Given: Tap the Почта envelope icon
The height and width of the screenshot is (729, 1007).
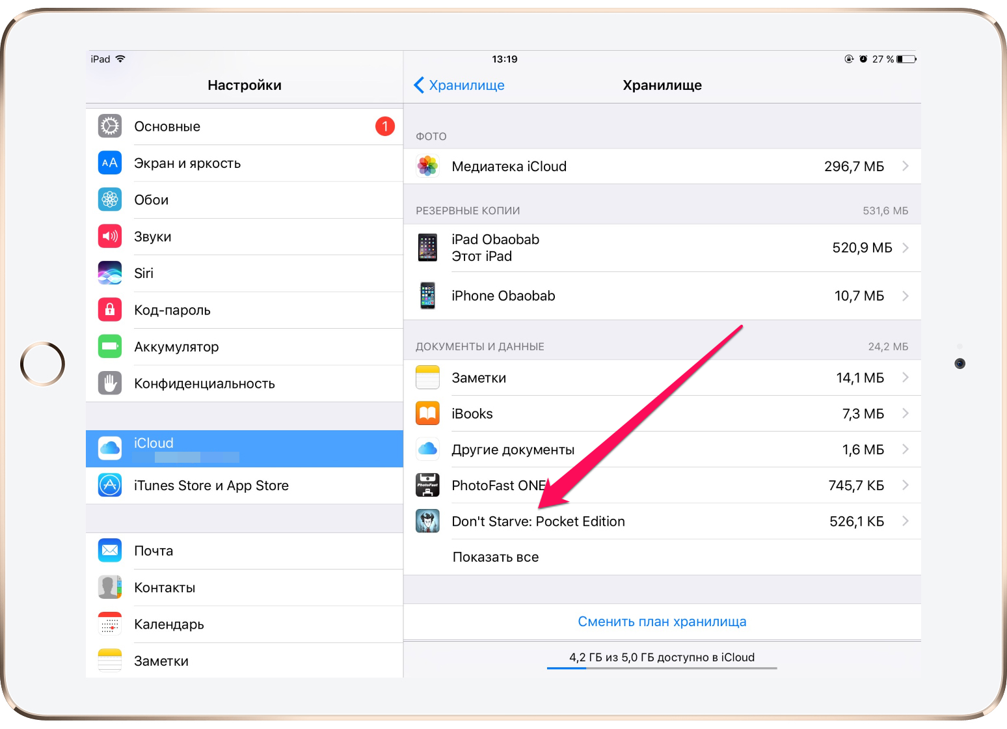Looking at the screenshot, I should tap(110, 551).
